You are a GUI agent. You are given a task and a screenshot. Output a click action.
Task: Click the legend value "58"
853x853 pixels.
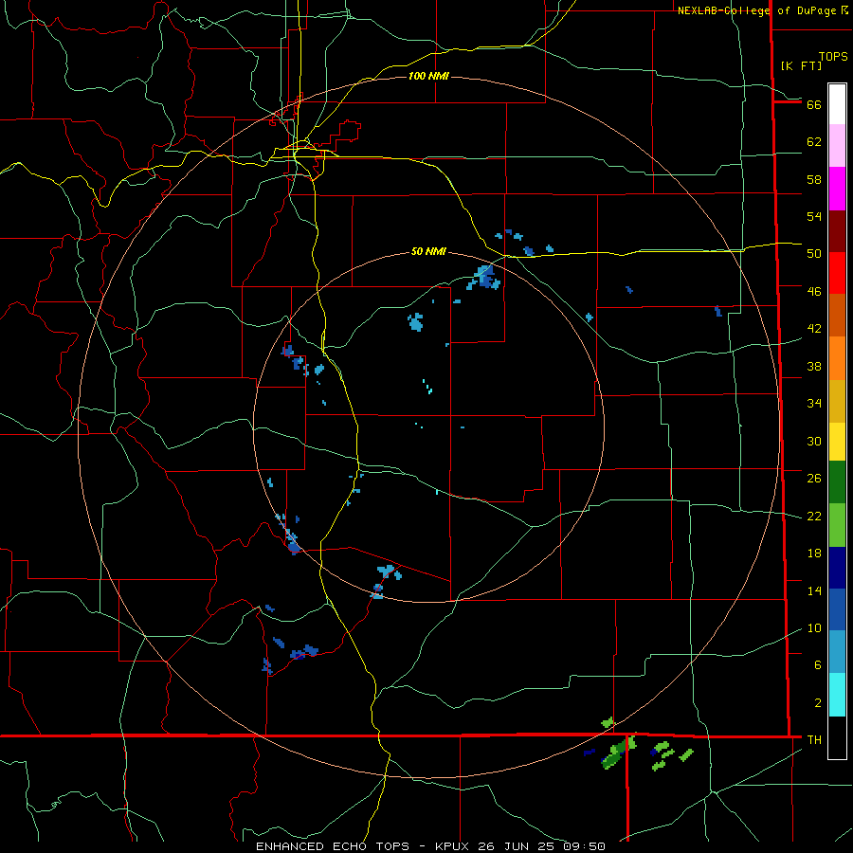point(814,179)
